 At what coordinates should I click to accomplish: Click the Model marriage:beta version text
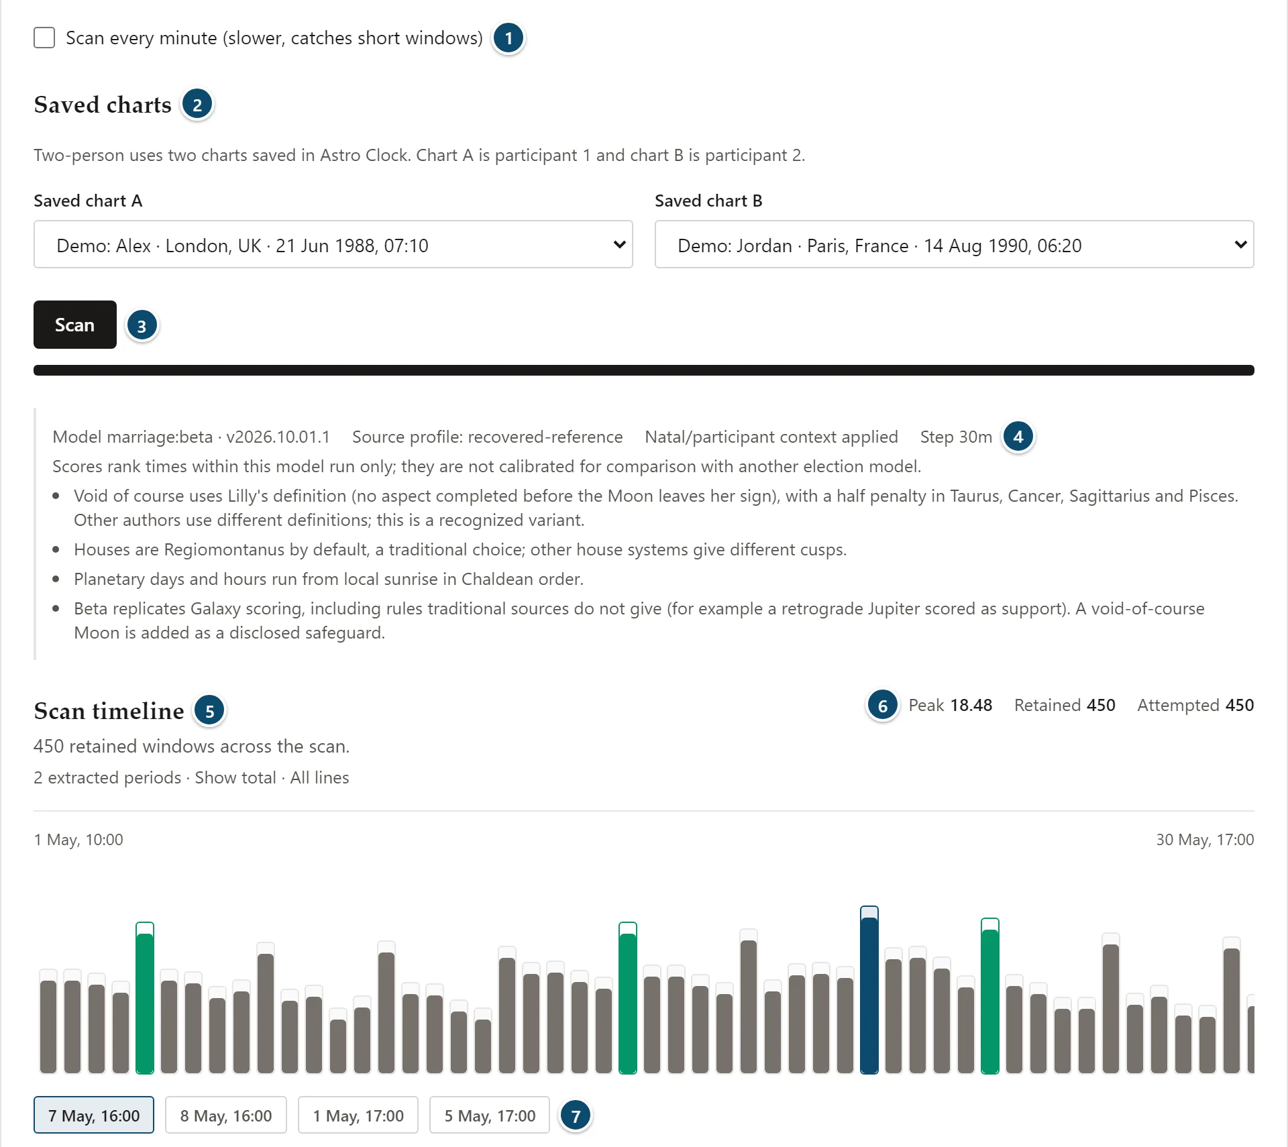point(191,437)
